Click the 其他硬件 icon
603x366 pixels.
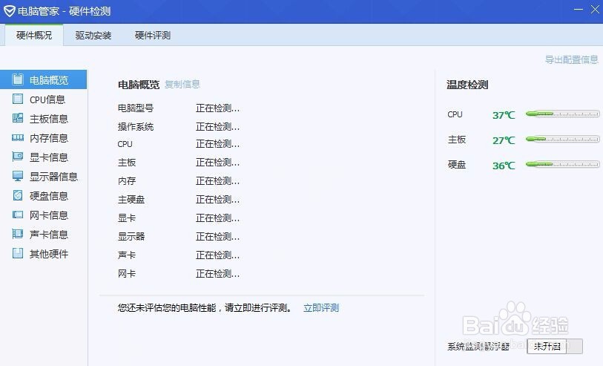click(18, 253)
